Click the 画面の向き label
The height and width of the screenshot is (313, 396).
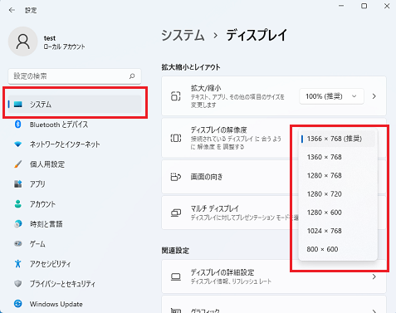[207, 177]
